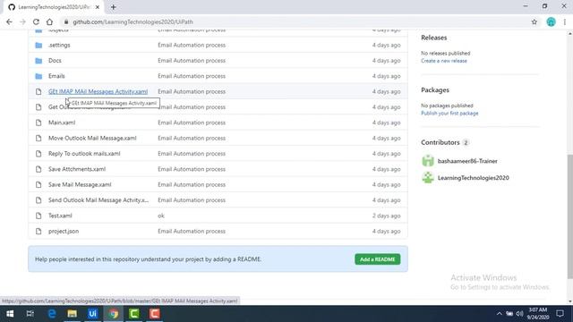Click browser forward arrow

[x=22, y=21]
